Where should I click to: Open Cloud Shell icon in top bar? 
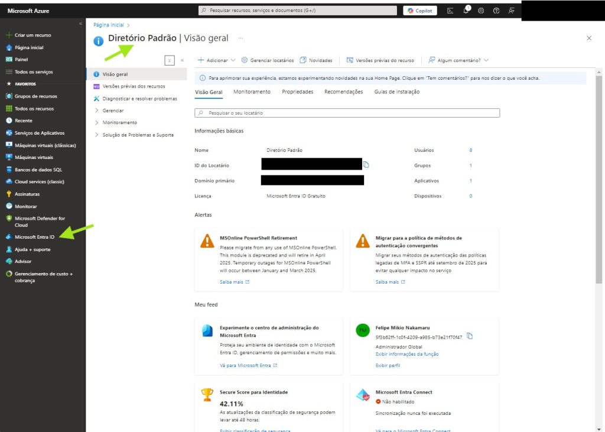pos(450,11)
